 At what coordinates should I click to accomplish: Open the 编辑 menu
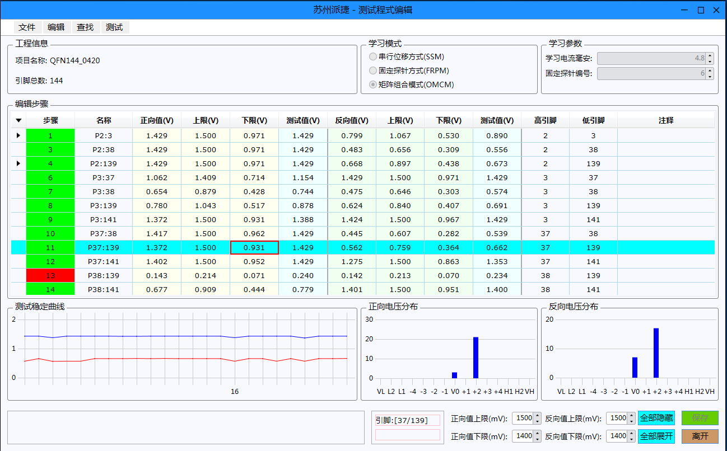[56, 27]
